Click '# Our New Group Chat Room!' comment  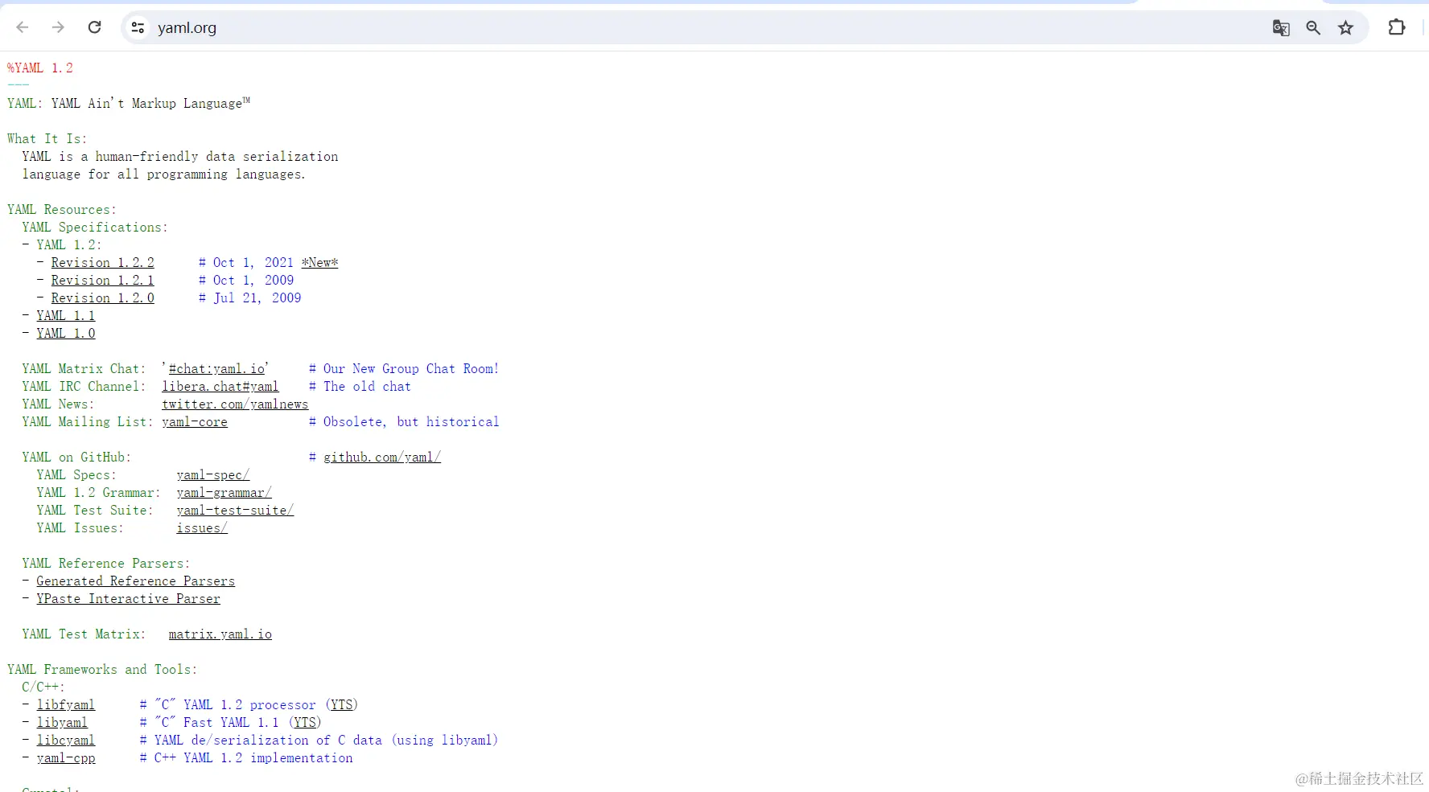(404, 369)
